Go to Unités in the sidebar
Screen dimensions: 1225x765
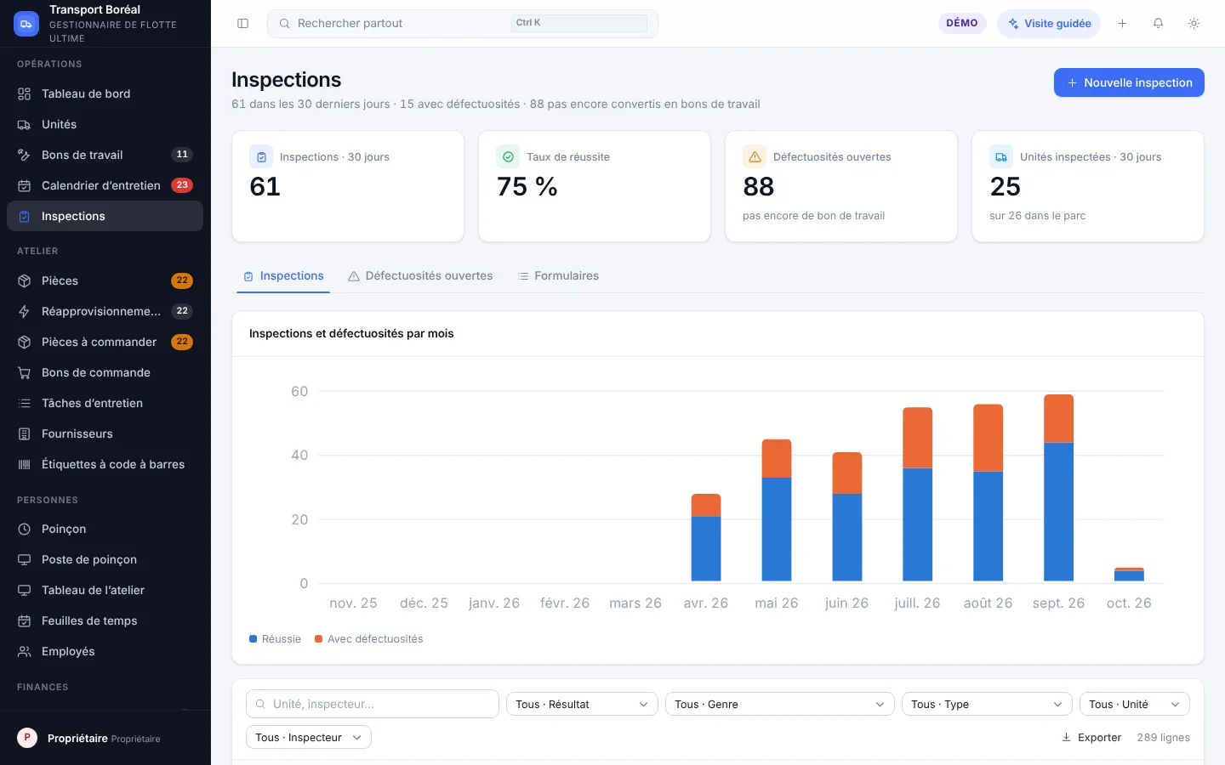pos(105,124)
